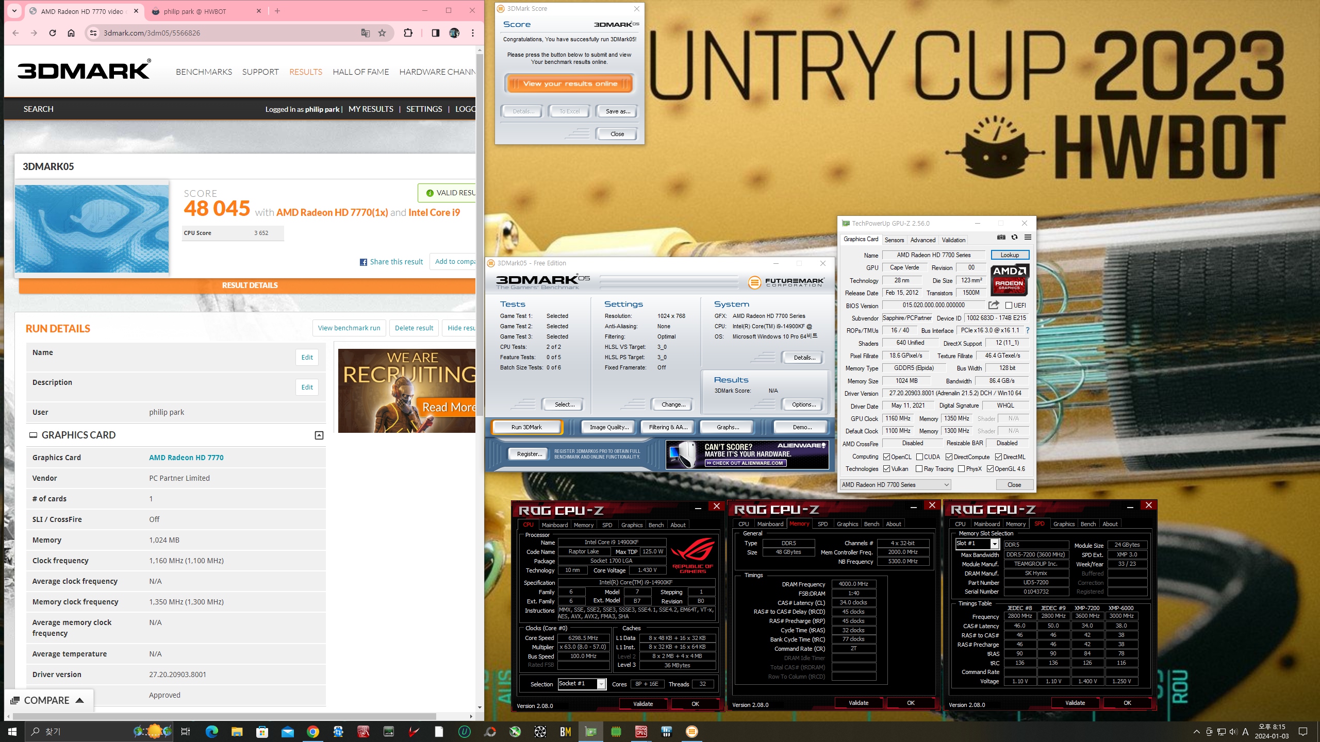This screenshot has height=742, width=1320.
Task: Click the We Are Recruiting ad banner
Action: [x=407, y=391]
